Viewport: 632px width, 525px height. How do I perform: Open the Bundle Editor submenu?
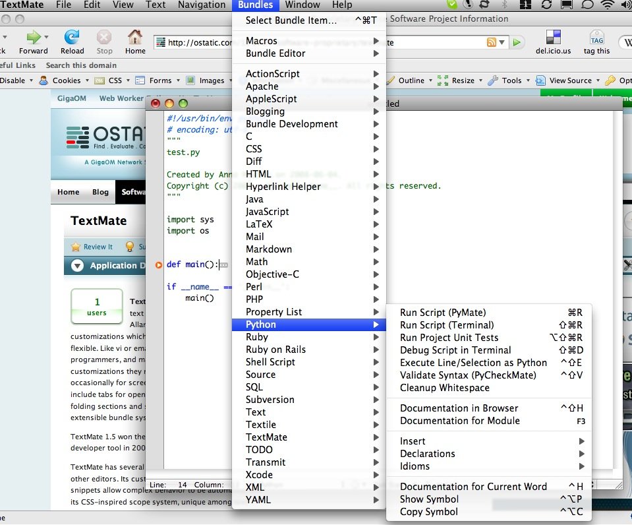tap(308, 53)
